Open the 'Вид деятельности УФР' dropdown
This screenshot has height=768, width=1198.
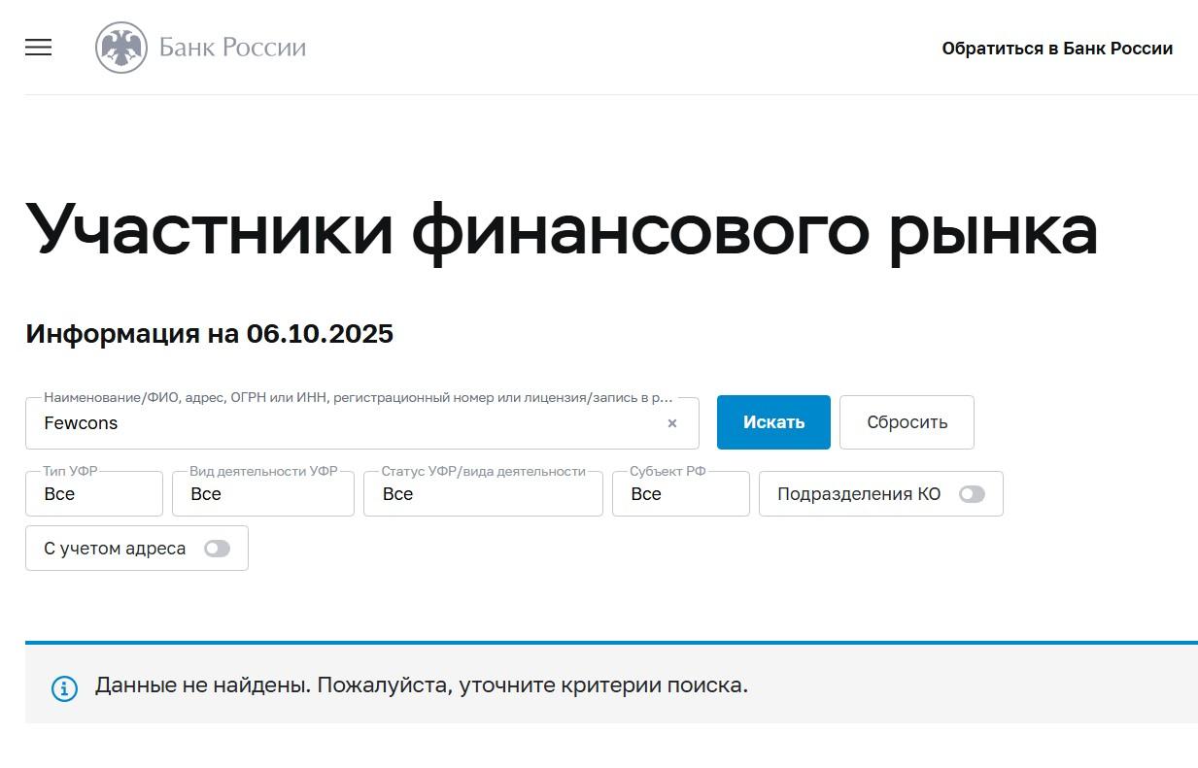262,494
